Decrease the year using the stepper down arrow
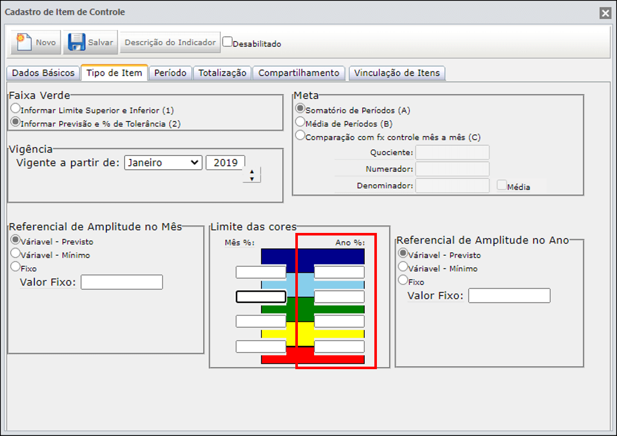Screen dimensions: 617x436 tap(252, 179)
